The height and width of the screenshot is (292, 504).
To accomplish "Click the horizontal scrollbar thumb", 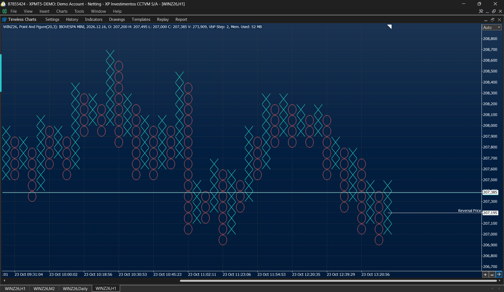I will click(338, 281).
